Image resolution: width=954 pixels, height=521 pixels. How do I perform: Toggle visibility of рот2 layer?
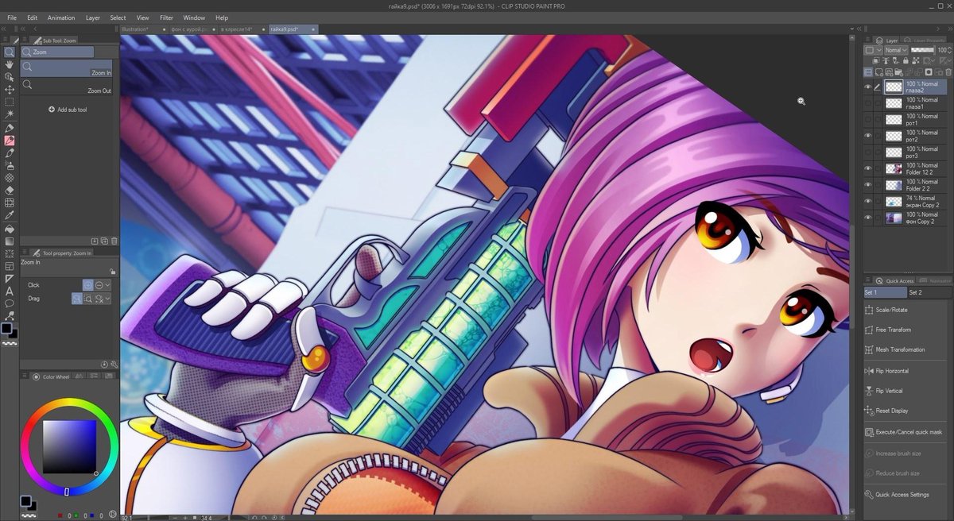click(x=868, y=136)
